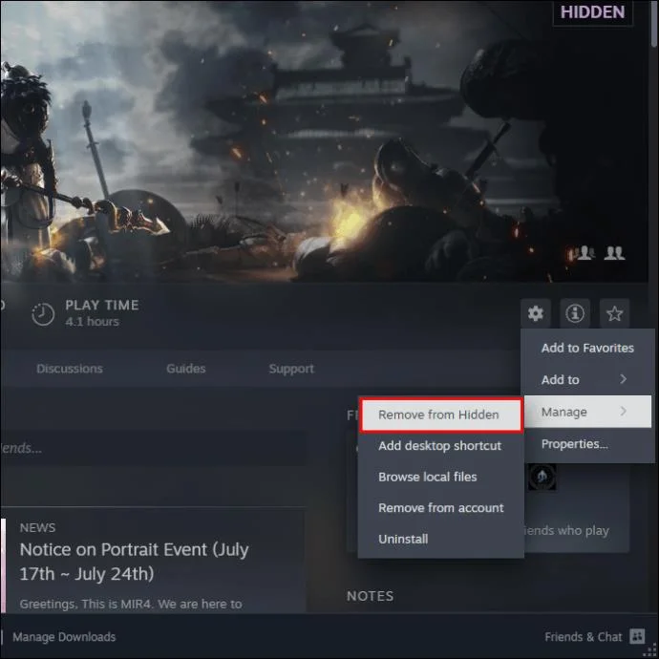The image size is (659, 659).
Task: Click the friends search input field
Action: [153, 448]
